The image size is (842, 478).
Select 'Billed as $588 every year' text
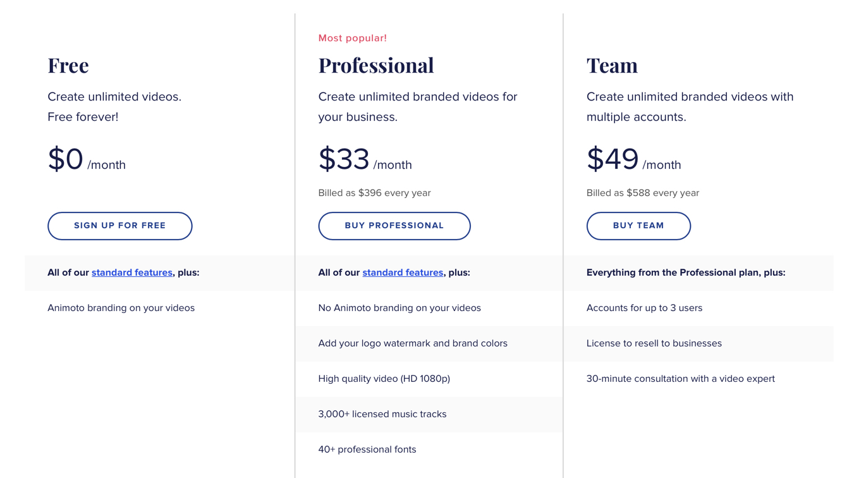pyautogui.click(x=642, y=193)
